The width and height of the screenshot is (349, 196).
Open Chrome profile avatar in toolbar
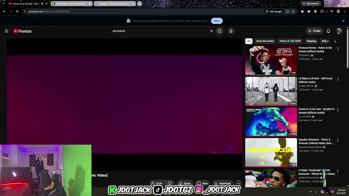[338, 11]
